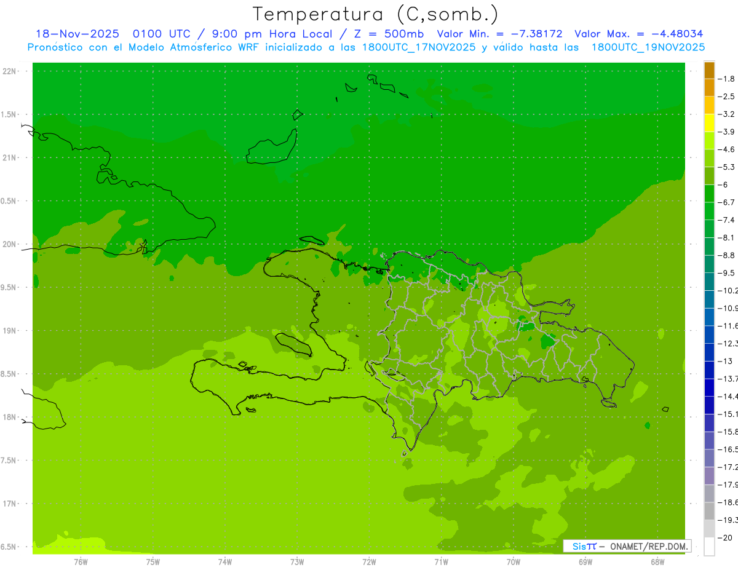
Task: Pick the amber swatch between -2.5 and -3.2
Action: pyautogui.click(x=709, y=105)
